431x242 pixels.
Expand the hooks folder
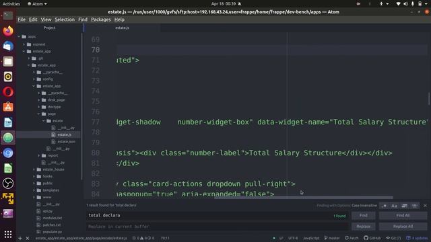coord(34,176)
